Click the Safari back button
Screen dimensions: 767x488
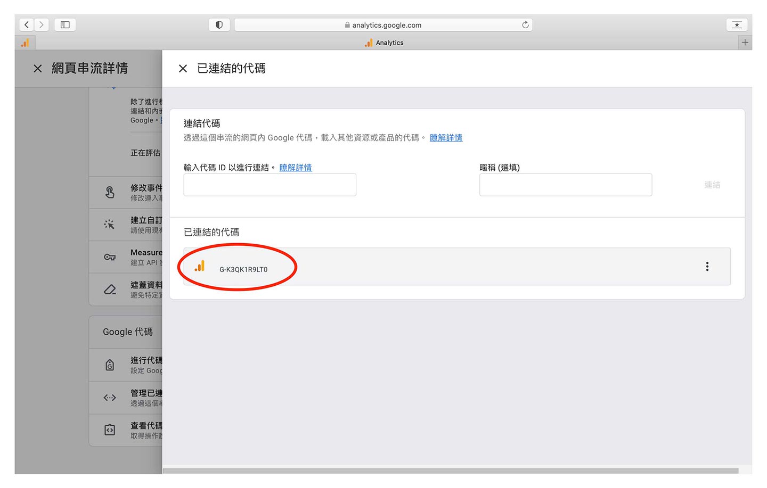(27, 25)
